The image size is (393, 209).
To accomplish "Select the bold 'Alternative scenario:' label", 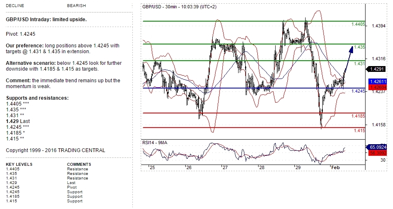I will [31, 63].
